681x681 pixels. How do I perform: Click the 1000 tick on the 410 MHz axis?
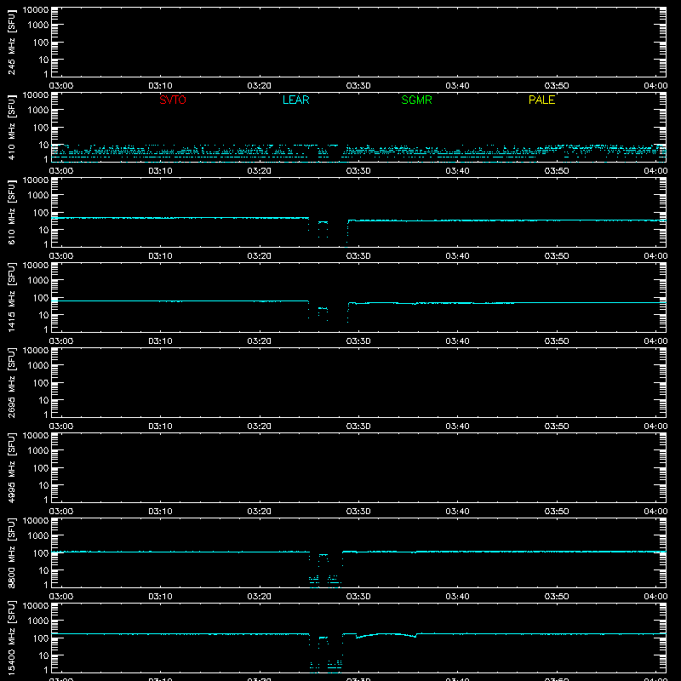(38, 111)
